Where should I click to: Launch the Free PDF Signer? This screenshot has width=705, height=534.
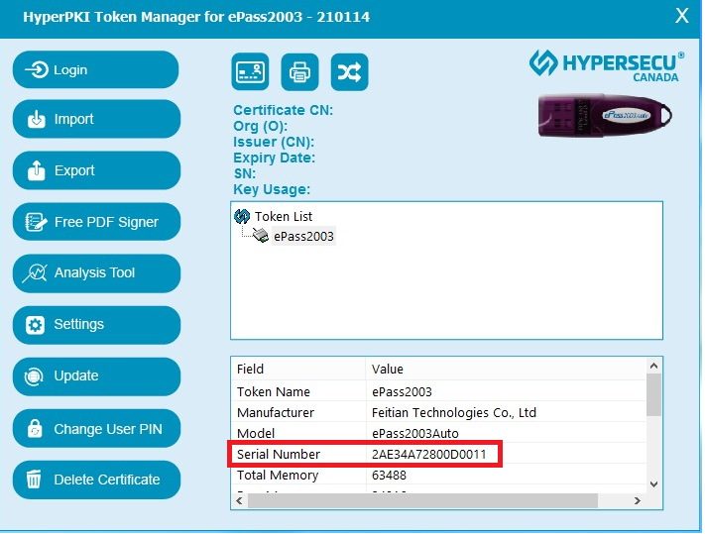coord(96,222)
